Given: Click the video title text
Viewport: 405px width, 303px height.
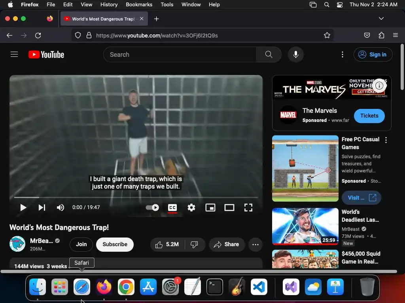Looking at the screenshot, I should (59, 228).
